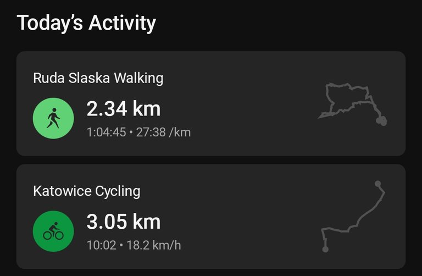
Task: Open the walking route map outline
Action: pos(352,104)
